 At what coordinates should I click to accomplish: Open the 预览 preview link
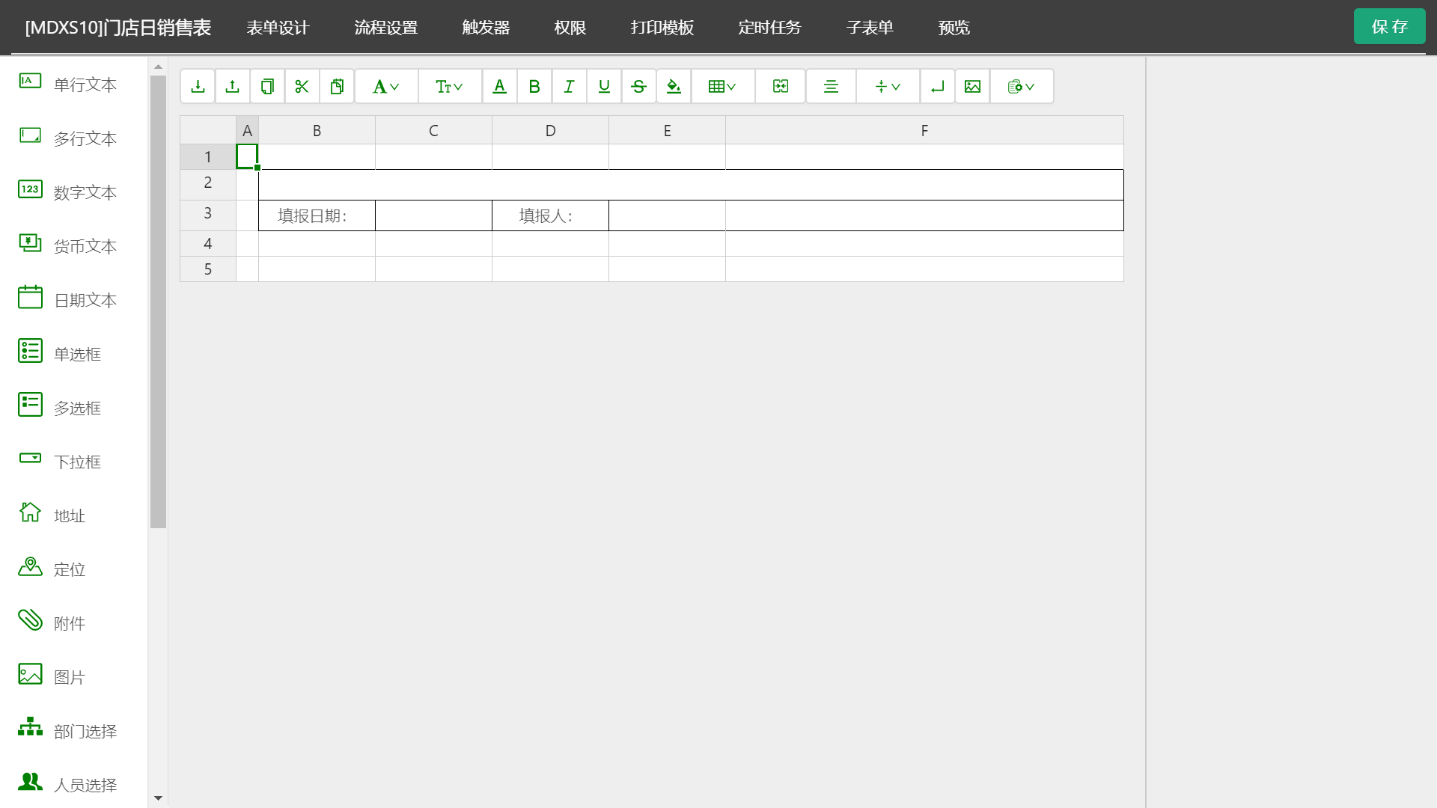(x=954, y=28)
